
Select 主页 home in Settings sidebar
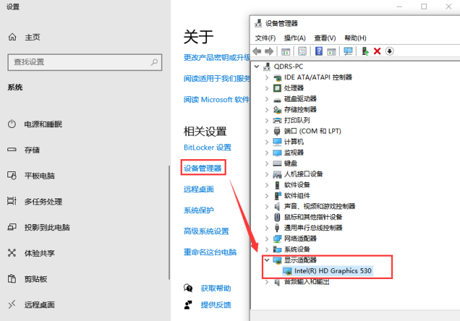click(x=32, y=37)
